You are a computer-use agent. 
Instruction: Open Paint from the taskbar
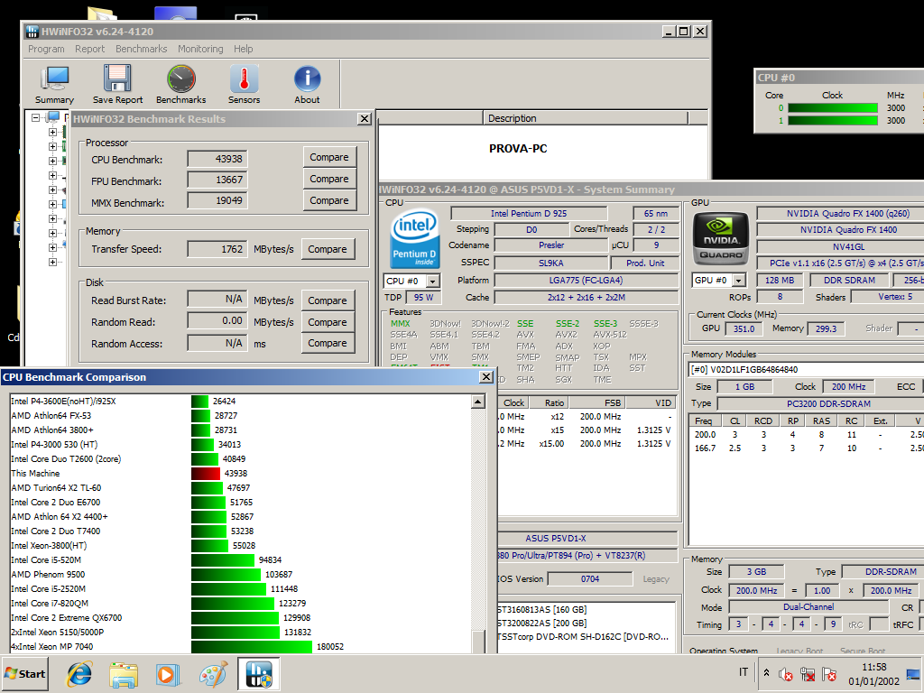[x=213, y=674]
